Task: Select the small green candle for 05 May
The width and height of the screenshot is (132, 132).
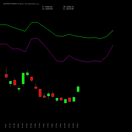Action: point(19,89)
